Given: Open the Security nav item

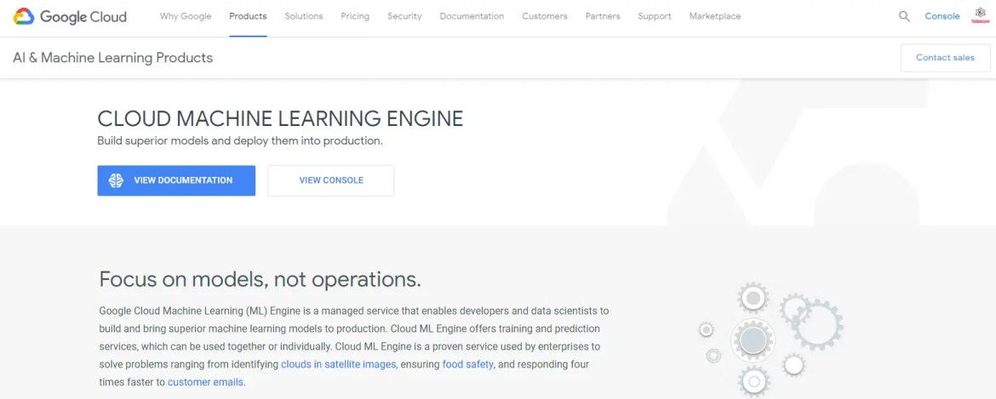Looking at the screenshot, I should (x=404, y=16).
